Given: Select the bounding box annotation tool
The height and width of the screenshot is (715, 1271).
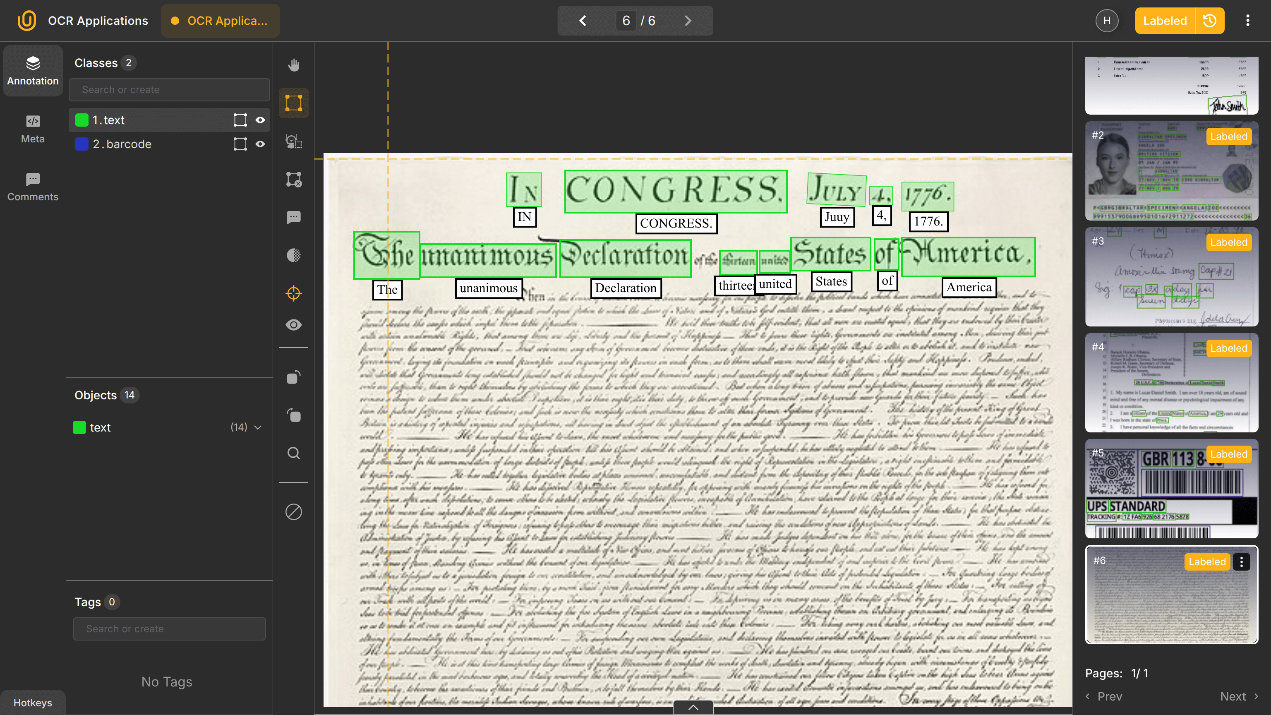Looking at the screenshot, I should [294, 103].
